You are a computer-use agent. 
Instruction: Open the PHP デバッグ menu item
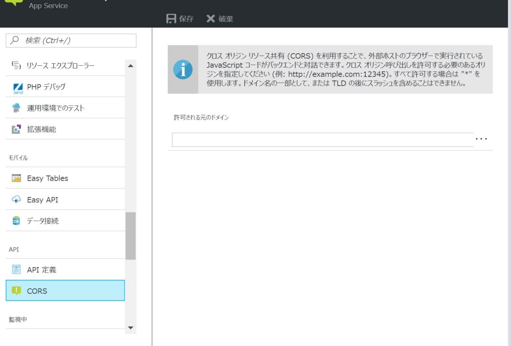(x=65, y=87)
